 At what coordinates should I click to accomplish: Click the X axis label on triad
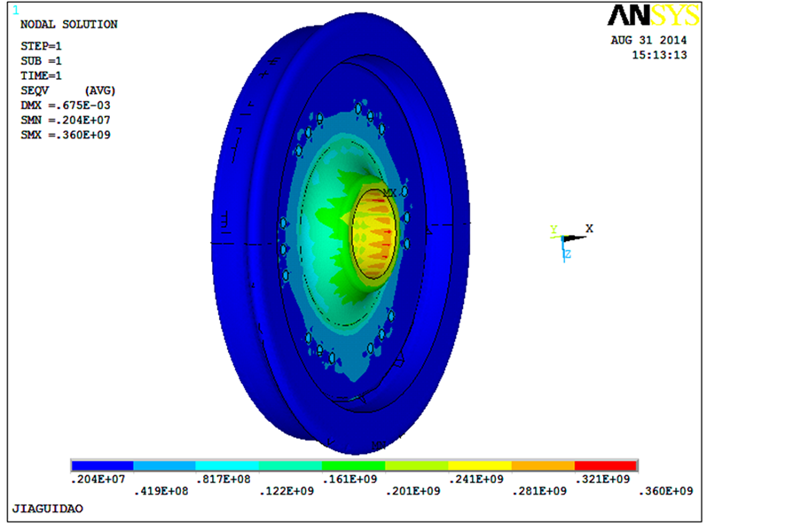point(589,229)
